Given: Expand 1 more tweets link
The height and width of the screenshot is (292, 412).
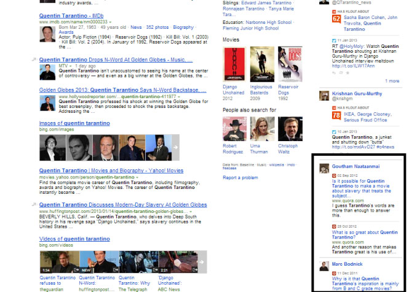Looking at the screenshot, I should pyautogui.click(x=392, y=81).
